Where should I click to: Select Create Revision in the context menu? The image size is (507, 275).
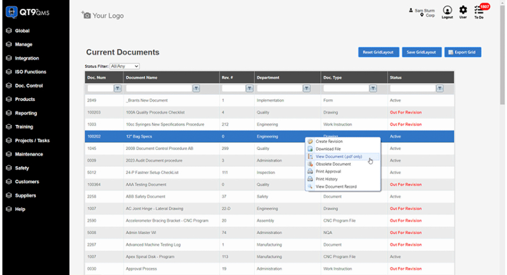(329, 141)
